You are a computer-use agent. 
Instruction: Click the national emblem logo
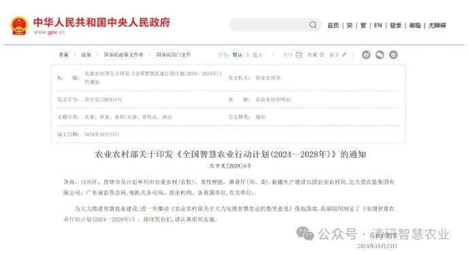[x=19, y=26]
